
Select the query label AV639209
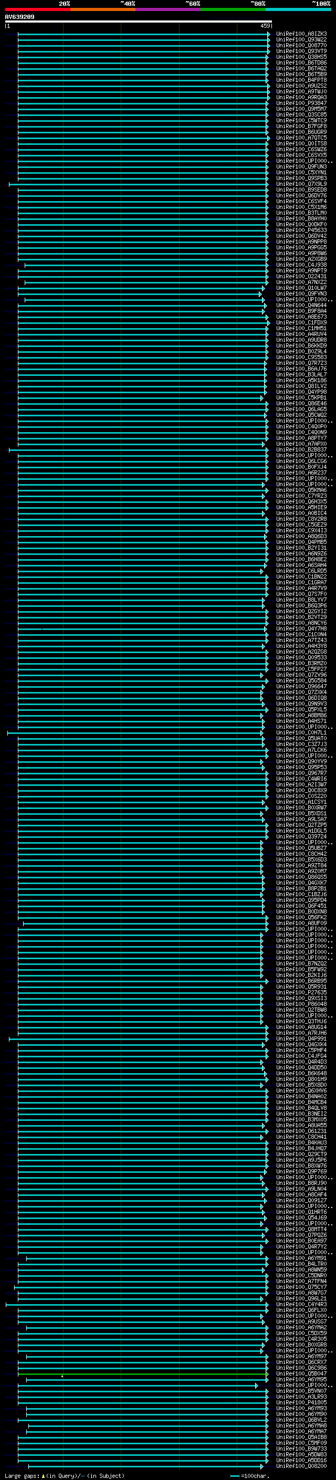[19, 17]
